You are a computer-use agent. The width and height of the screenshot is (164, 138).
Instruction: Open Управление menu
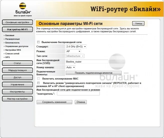point(17,85)
